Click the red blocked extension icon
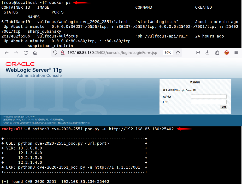This screenshot has height=184, width=242. tap(227, 53)
